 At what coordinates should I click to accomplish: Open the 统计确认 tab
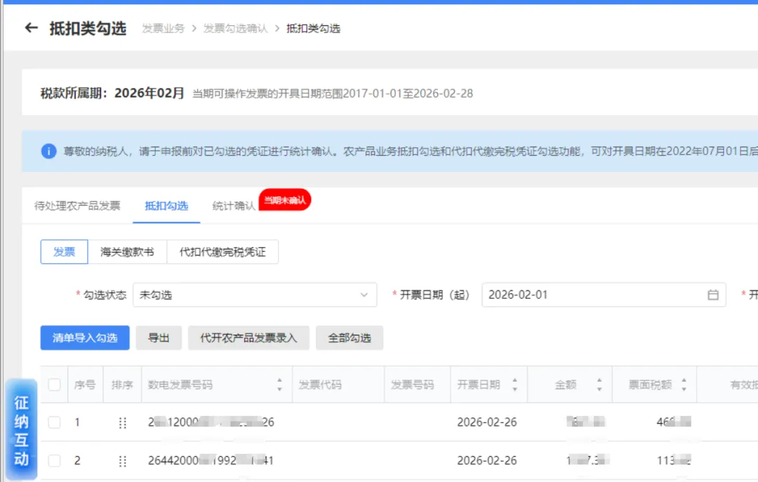(x=234, y=206)
